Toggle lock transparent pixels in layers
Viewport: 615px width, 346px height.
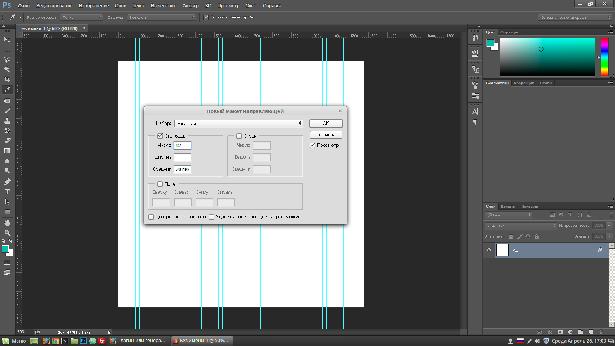click(511, 236)
